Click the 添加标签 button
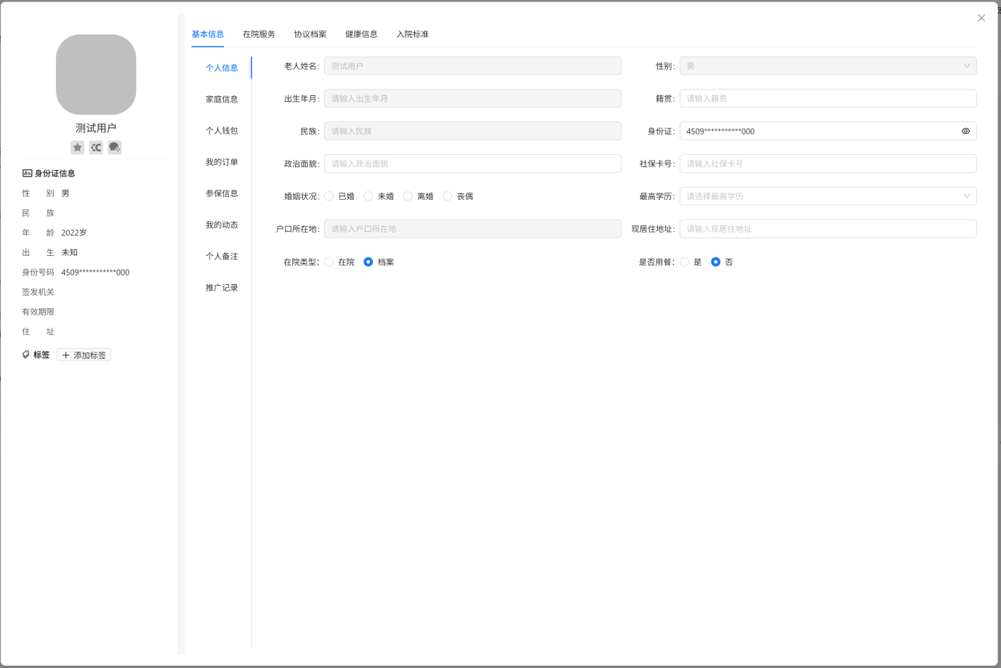This screenshot has height=668, width=1001. 84,355
